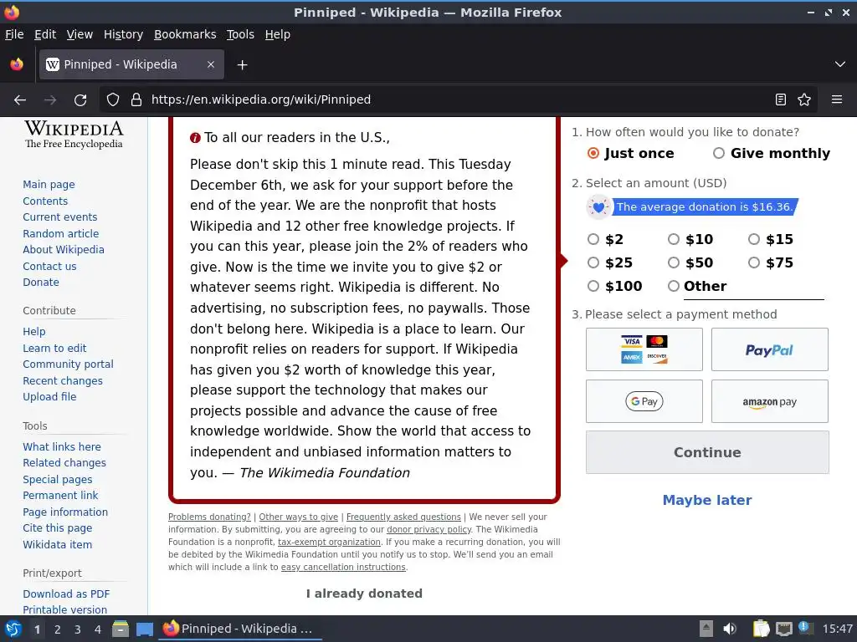Switch to workspace 2 in taskbar
Image resolution: width=857 pixels, height=642 pixels.
pos(58,629)
